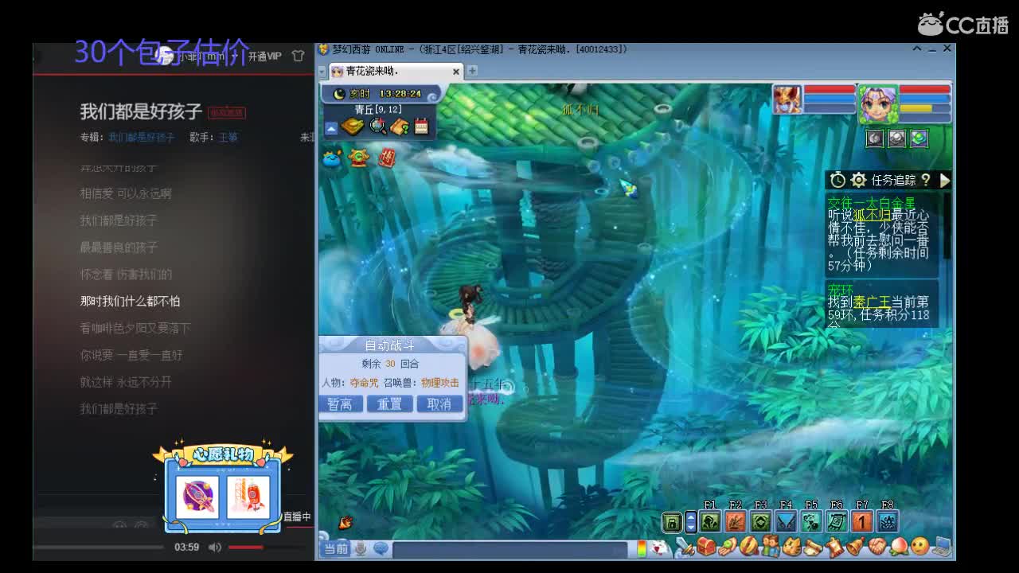Open the treasure chest inventory icon
The height and width of the screenshot is (573, 1019).
point(706,548)
